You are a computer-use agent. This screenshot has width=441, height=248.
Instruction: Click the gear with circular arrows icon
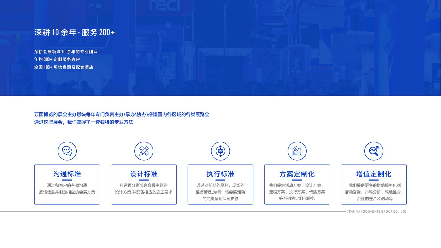220,151
